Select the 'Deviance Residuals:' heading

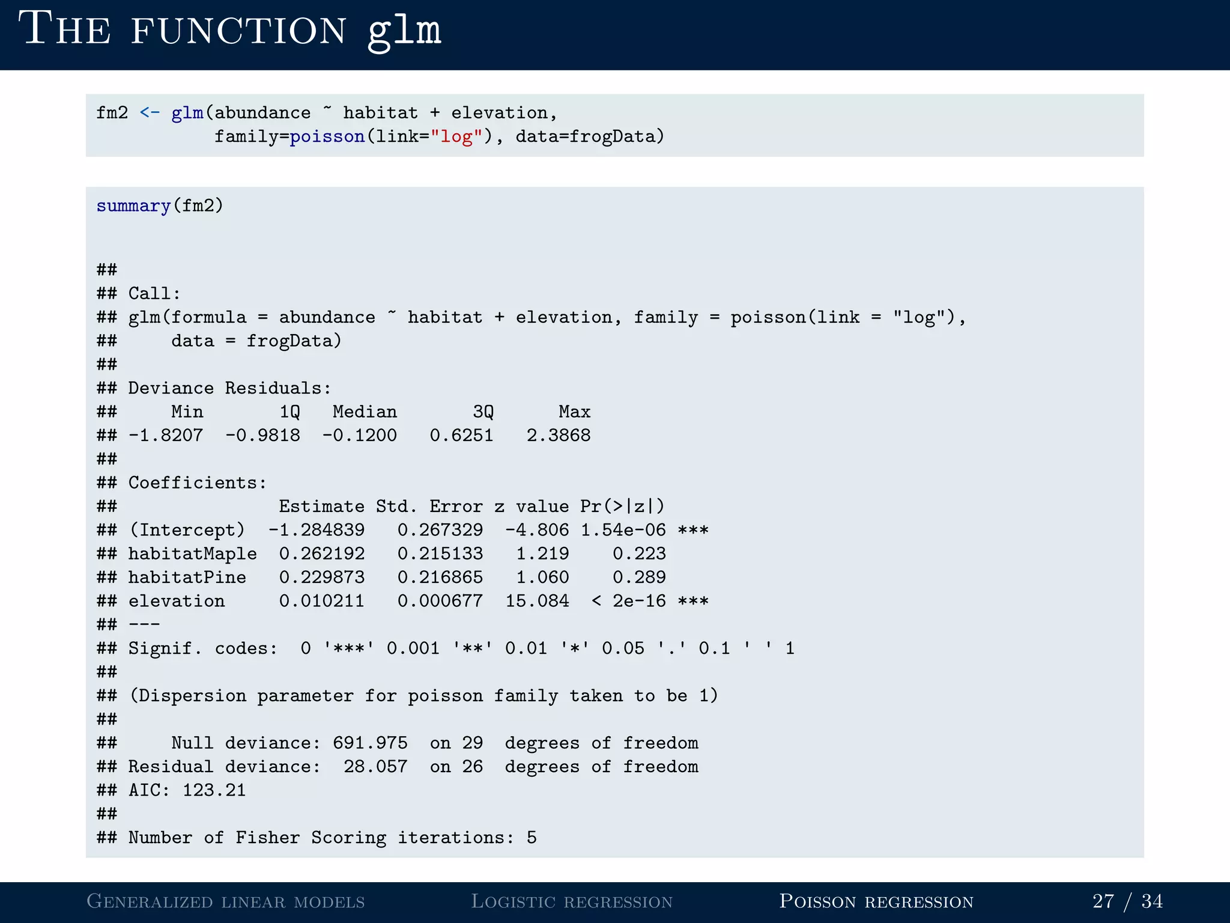click(230, 388)
